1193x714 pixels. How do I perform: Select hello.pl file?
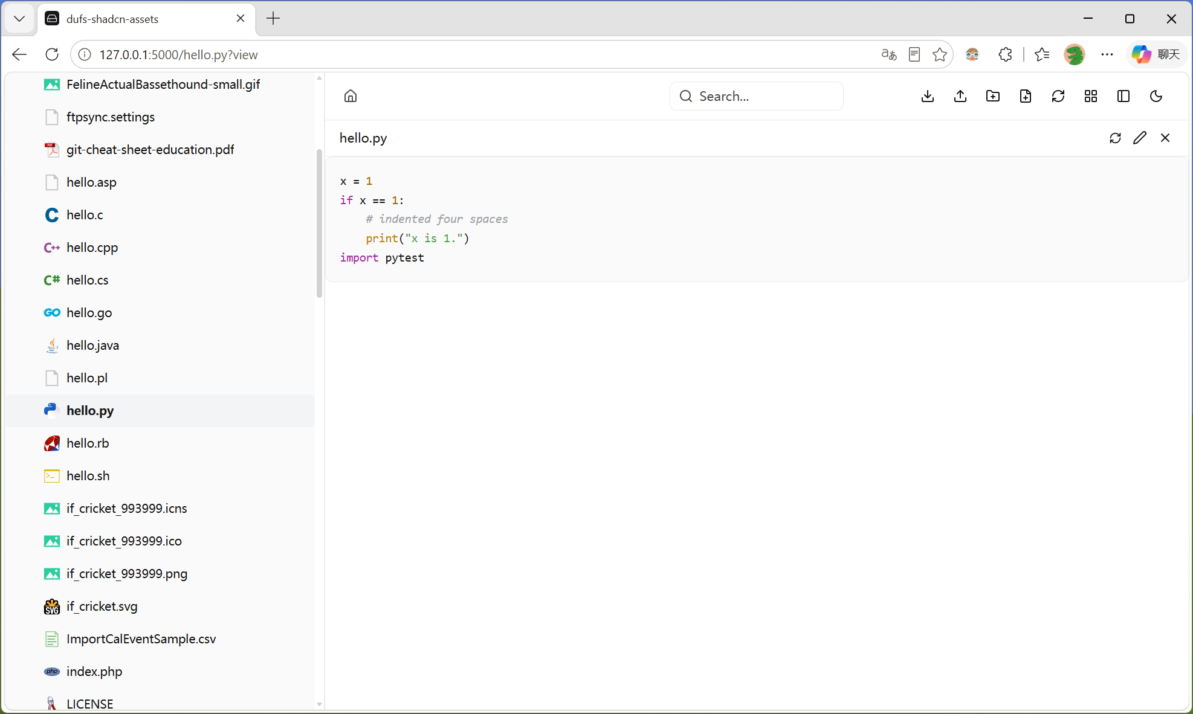point(160,378)
